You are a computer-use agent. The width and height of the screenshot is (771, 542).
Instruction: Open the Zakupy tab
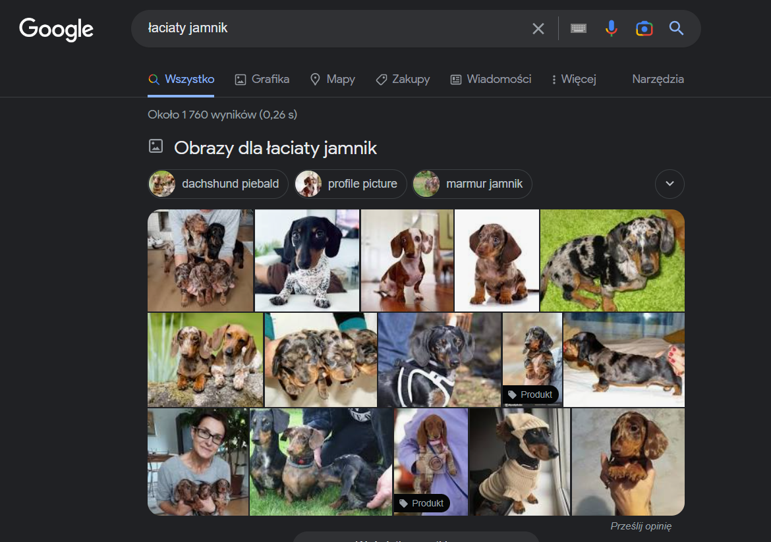tap(403, 79)
